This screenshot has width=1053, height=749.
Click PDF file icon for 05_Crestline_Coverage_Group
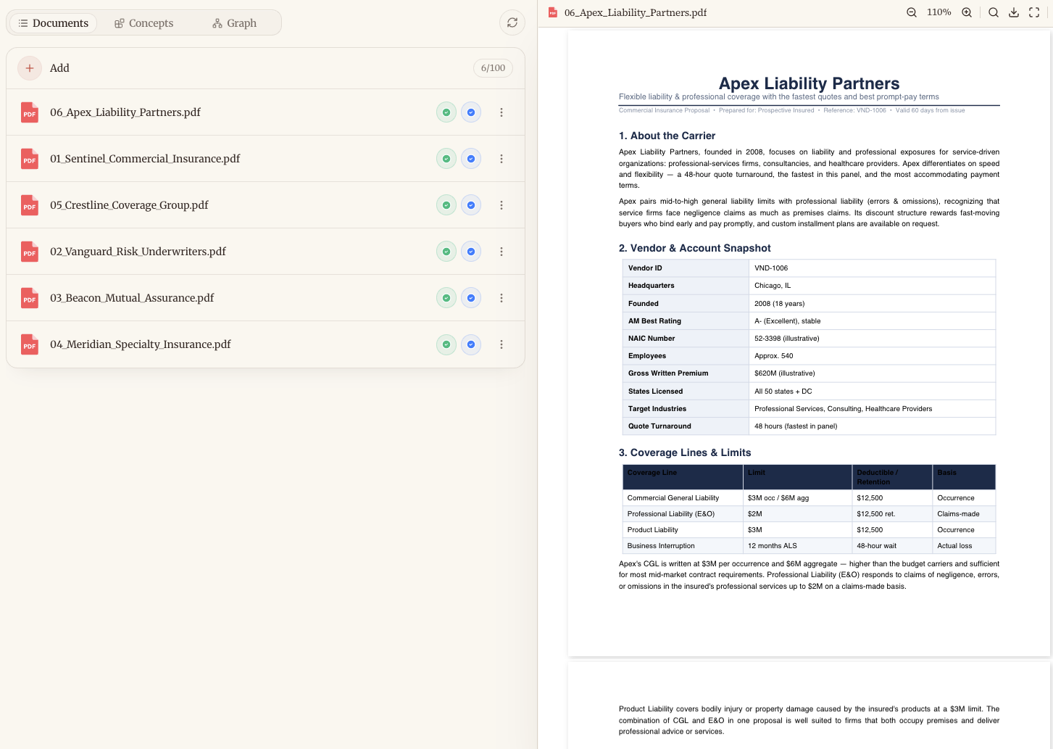tap(30, 205)
